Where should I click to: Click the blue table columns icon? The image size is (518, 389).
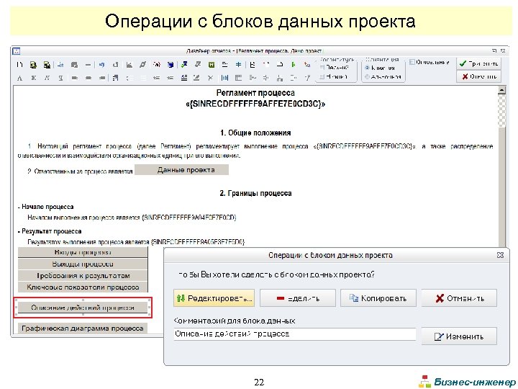(224, 78)
